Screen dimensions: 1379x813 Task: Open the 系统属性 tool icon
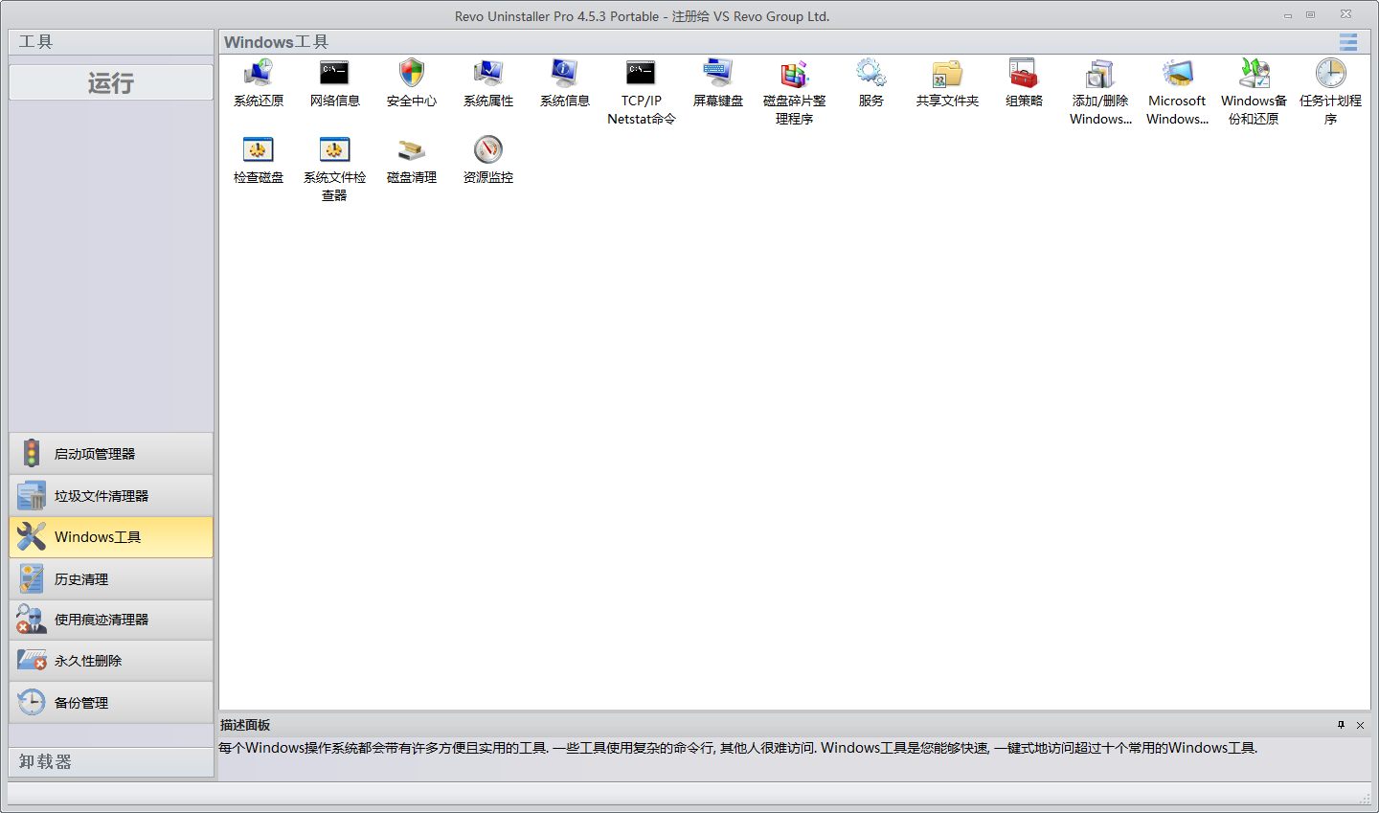[488, 74]
